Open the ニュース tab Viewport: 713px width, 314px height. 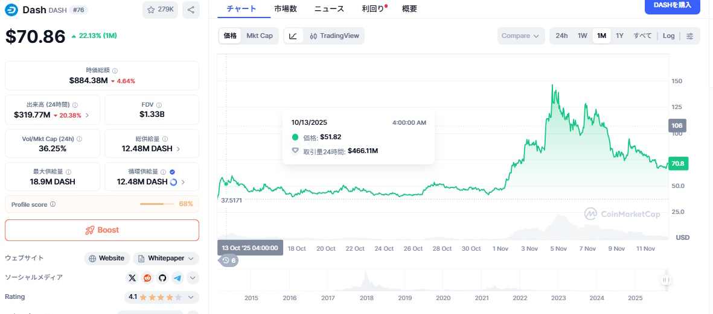point(330,9)
